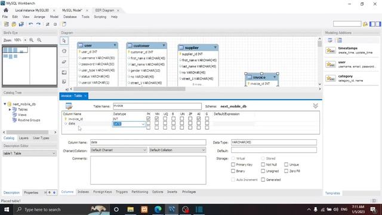Open the notification center icon
This screenshot has width=382, height=215.
pos(373,210)
